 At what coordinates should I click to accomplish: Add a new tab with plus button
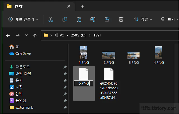coord(82,7)
